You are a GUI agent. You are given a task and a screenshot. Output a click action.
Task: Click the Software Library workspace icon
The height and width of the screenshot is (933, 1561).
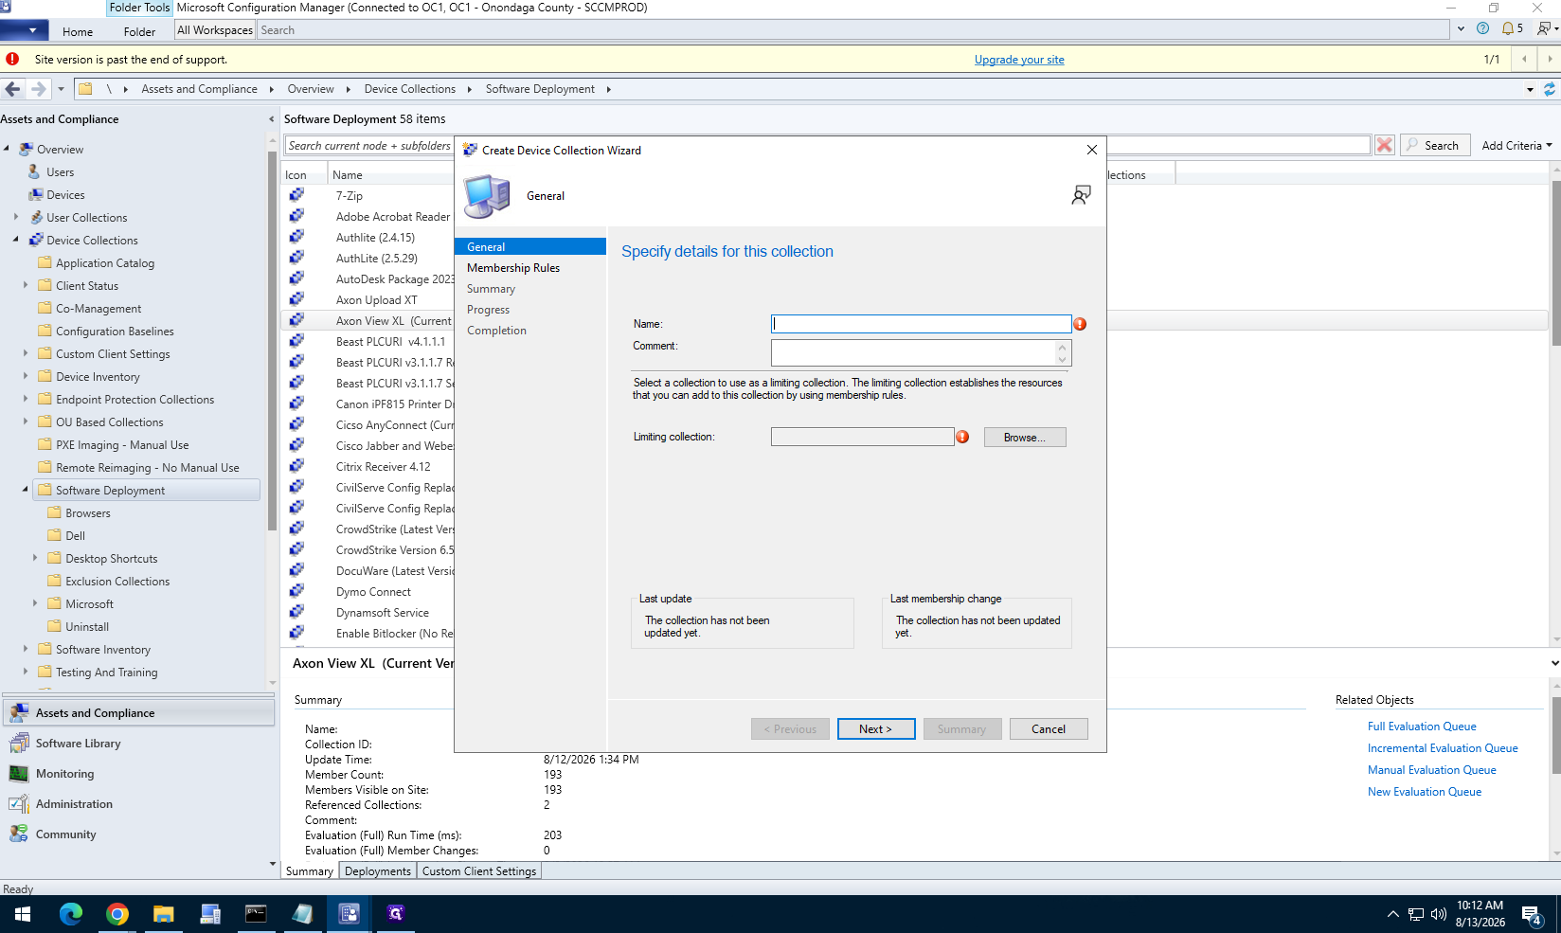[19, 744]
